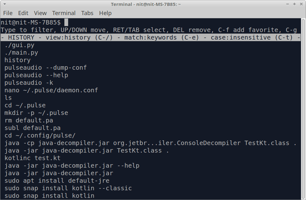The width and height of the screenshot is (306, 200).
Task: Open the Help menu
Action: pos(105,13)
